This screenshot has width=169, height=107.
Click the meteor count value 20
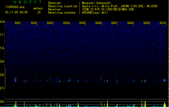pos(39,12)
